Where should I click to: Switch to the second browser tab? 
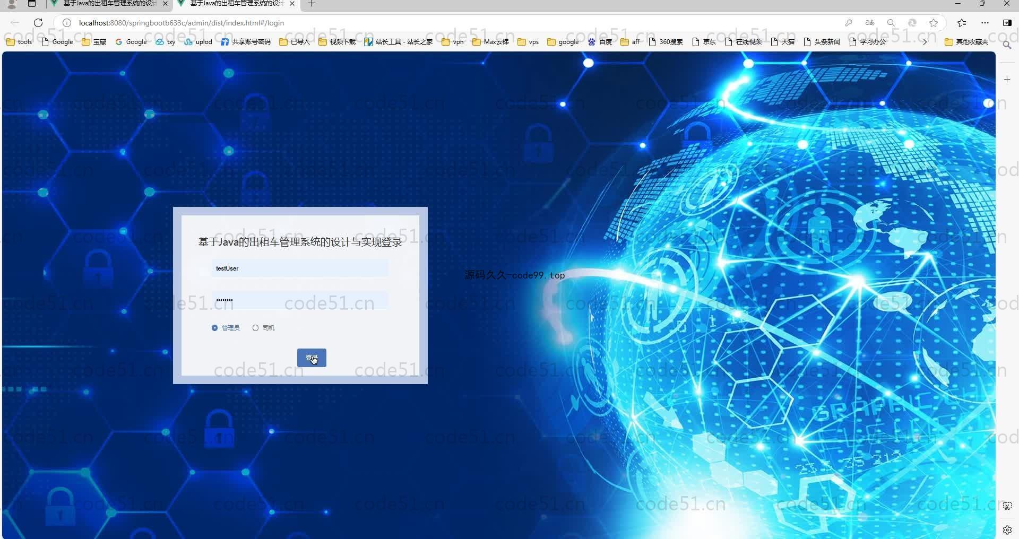[236, 4]
